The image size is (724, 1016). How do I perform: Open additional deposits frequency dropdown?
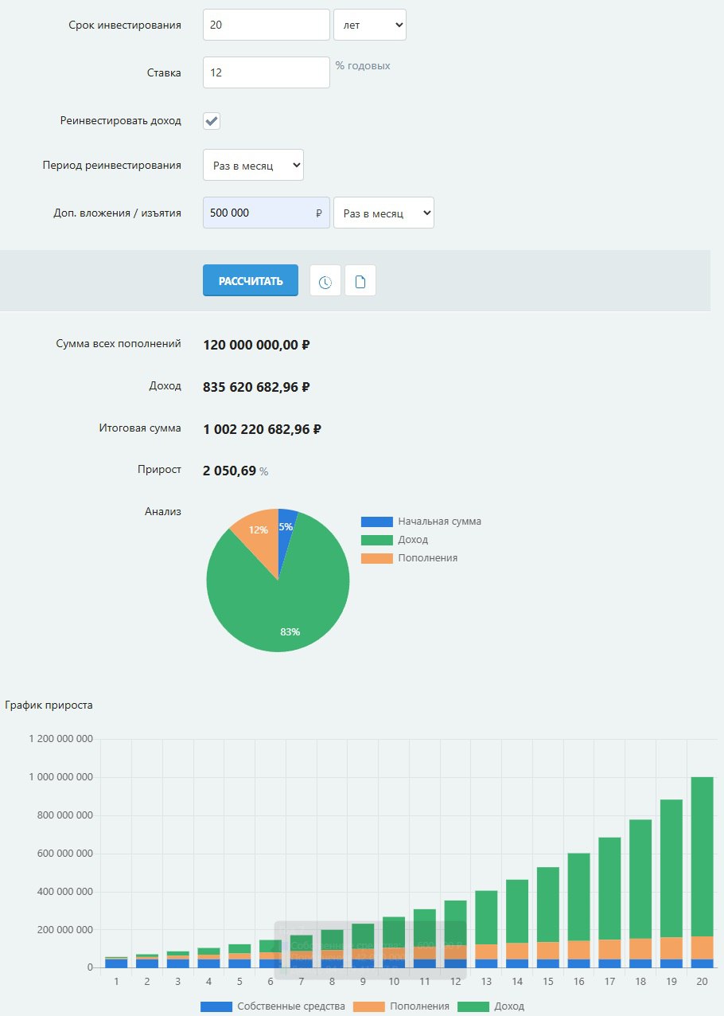point(383,213)
